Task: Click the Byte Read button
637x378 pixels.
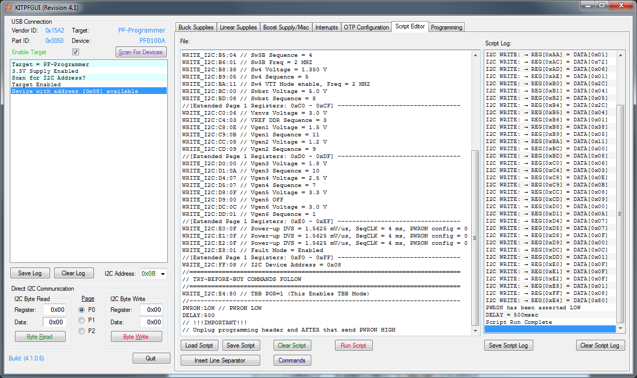Action: point(40,337)
